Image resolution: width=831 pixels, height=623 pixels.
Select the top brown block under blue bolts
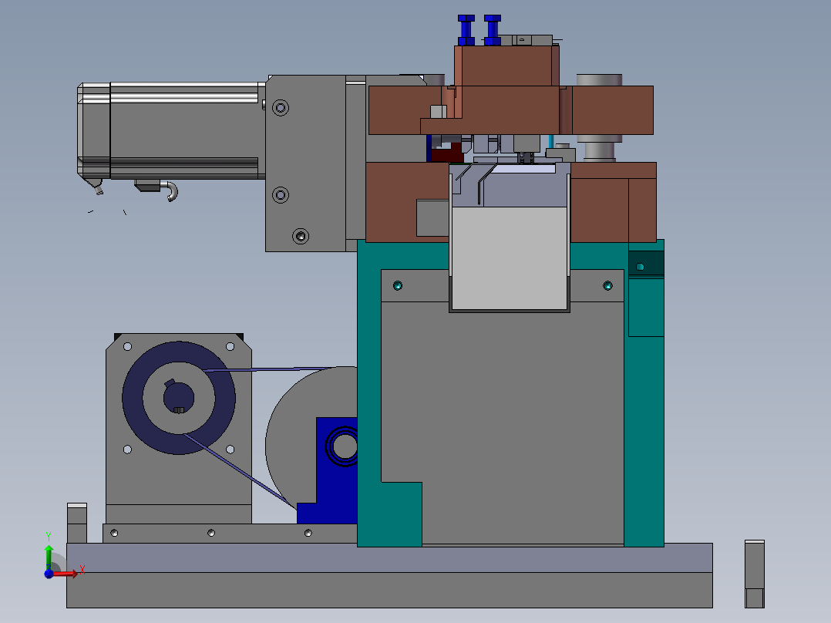point(506,66)
